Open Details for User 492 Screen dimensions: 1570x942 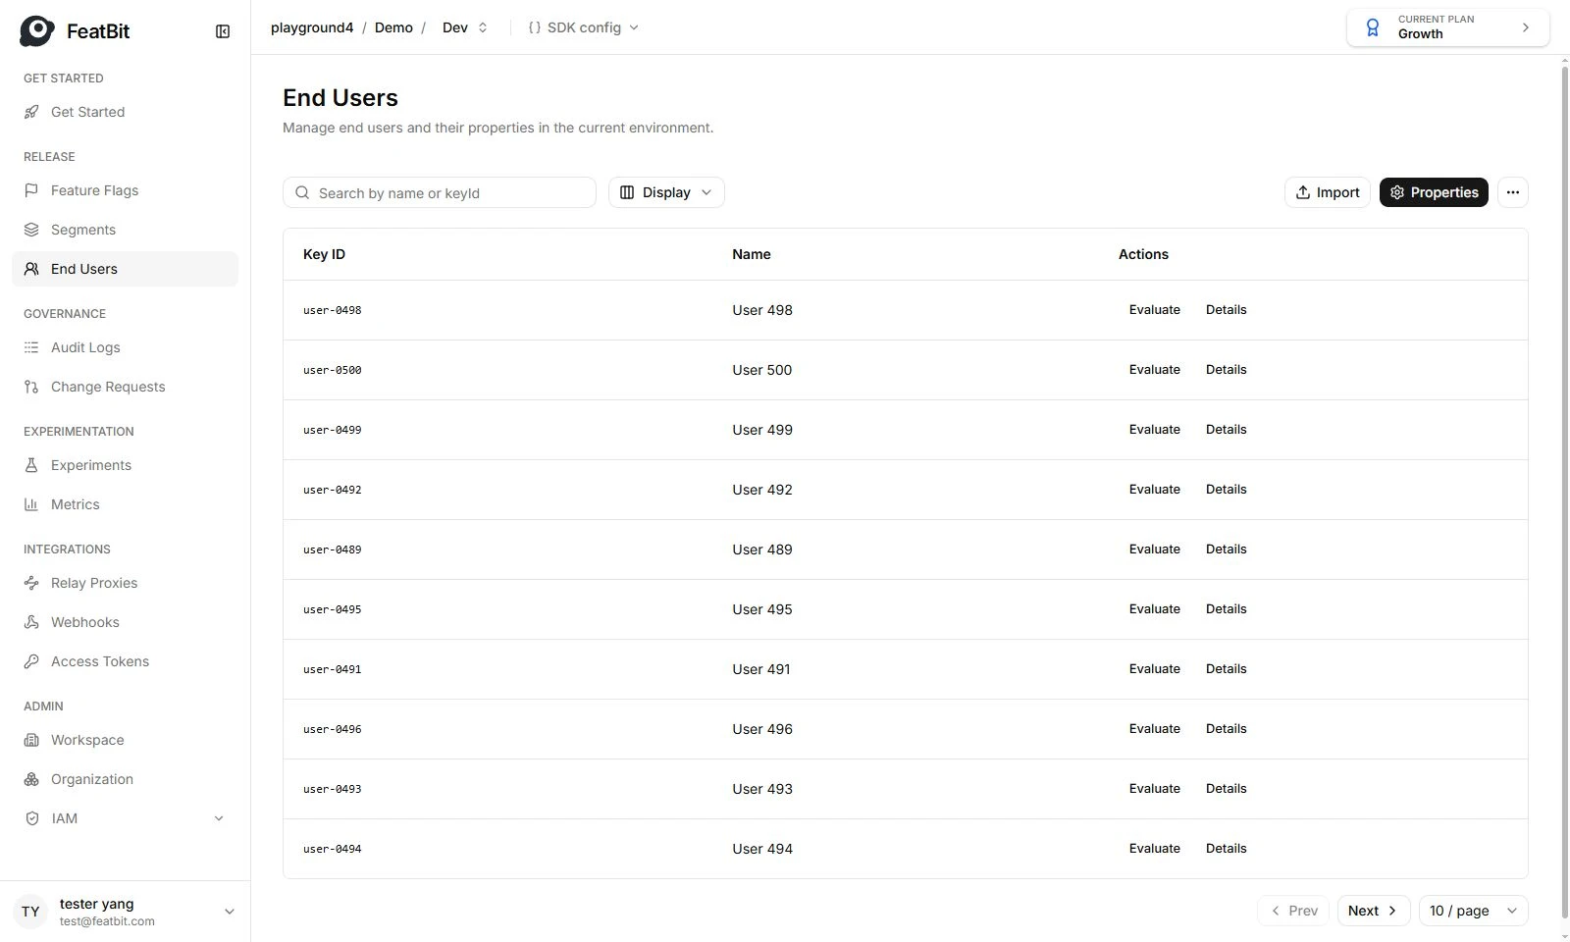pyautogui.click(x=1226, y=490)
